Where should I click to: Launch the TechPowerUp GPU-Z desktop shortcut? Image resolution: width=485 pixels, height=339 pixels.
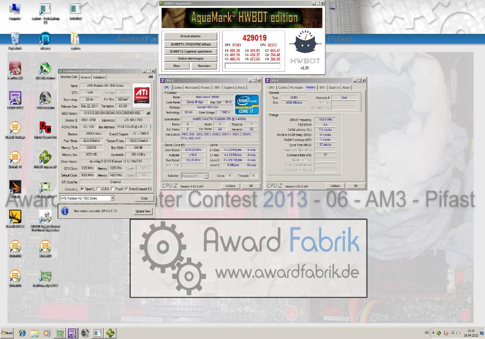[x=45, y=278]
